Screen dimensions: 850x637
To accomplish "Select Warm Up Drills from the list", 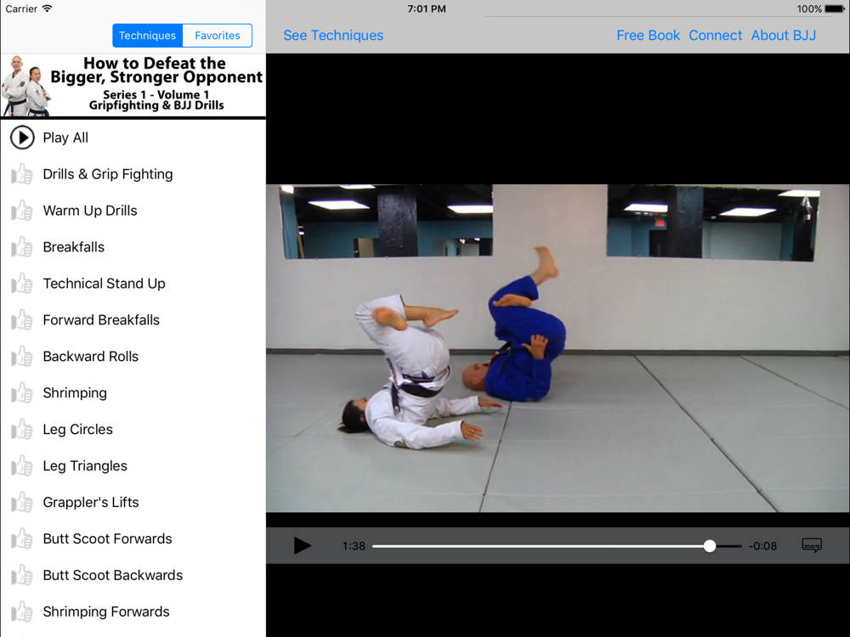I will [90, 211].
